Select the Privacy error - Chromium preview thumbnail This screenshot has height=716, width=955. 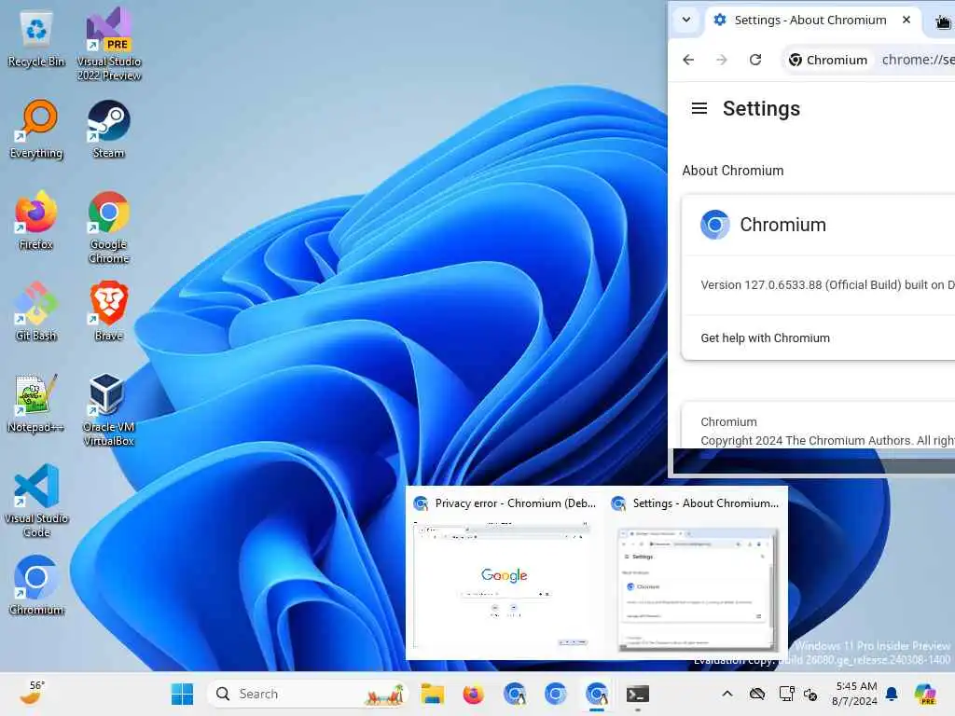pos(503,585)
